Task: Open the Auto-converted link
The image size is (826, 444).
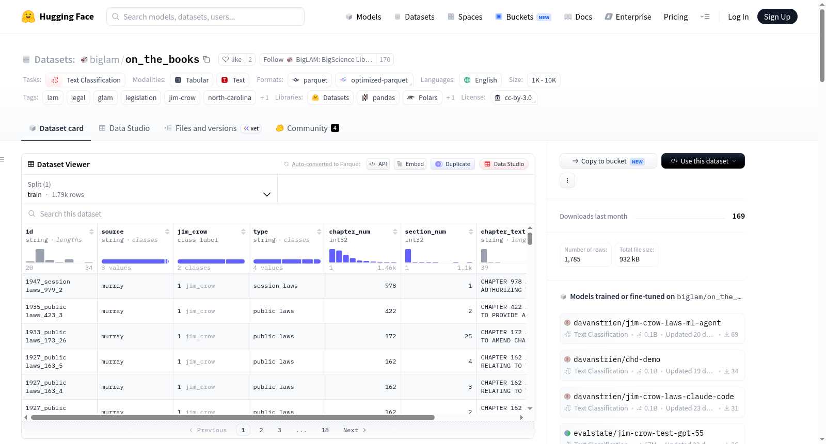Action: click(x=312, y=164)
